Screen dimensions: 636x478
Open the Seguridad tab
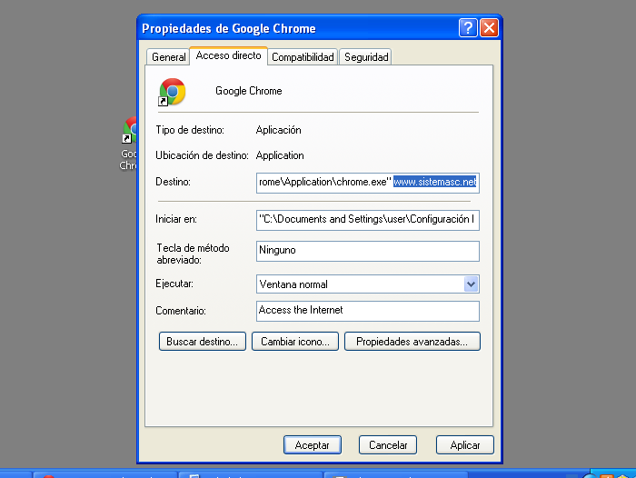click(x=366, y=57)
